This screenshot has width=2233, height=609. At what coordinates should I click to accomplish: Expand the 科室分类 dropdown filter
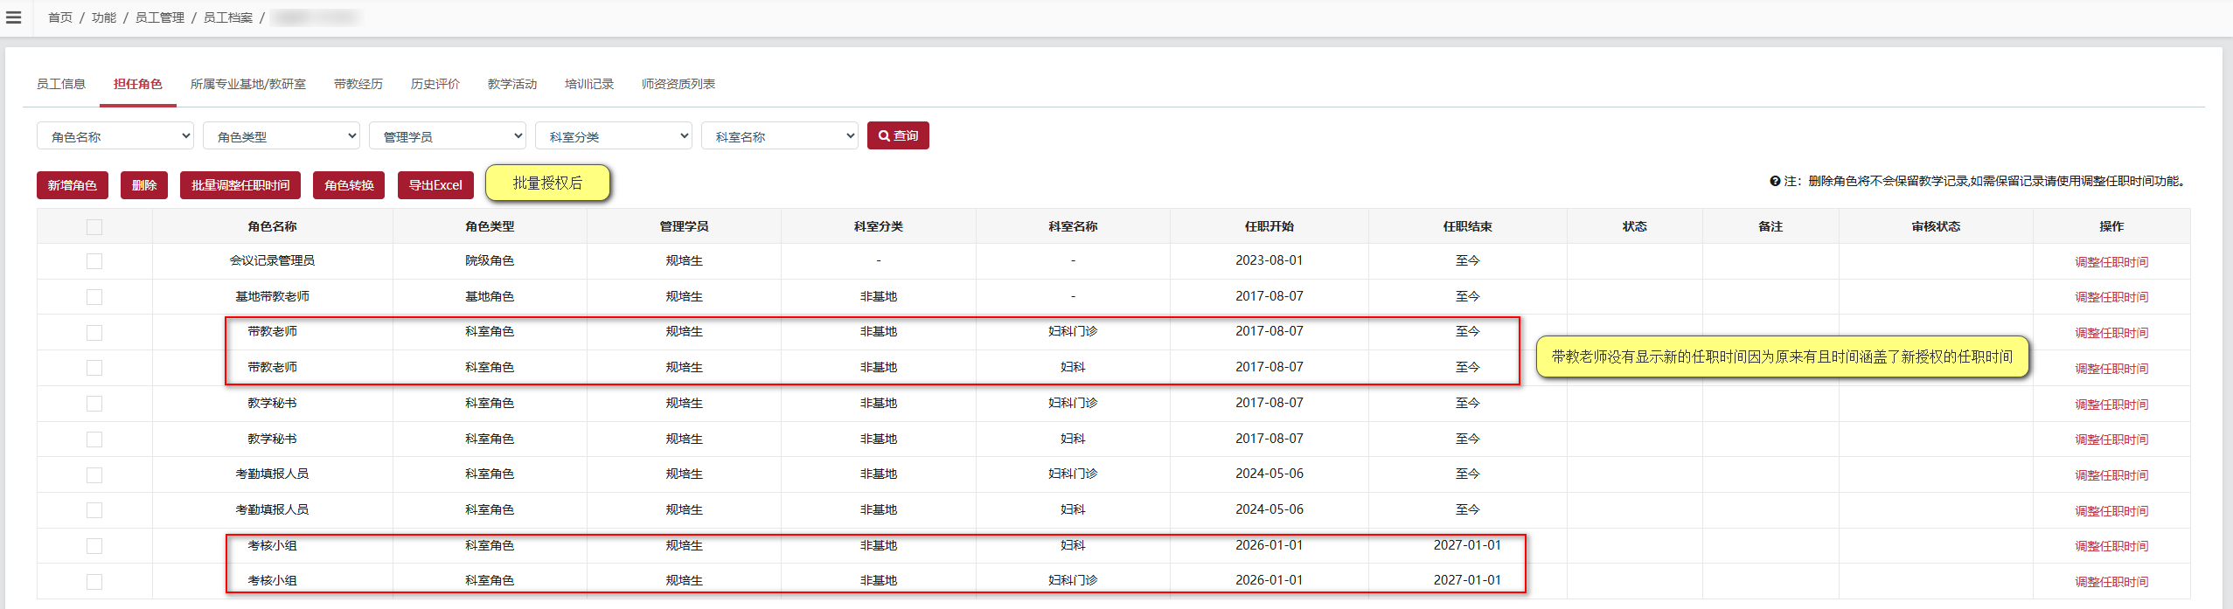(614, 136)
